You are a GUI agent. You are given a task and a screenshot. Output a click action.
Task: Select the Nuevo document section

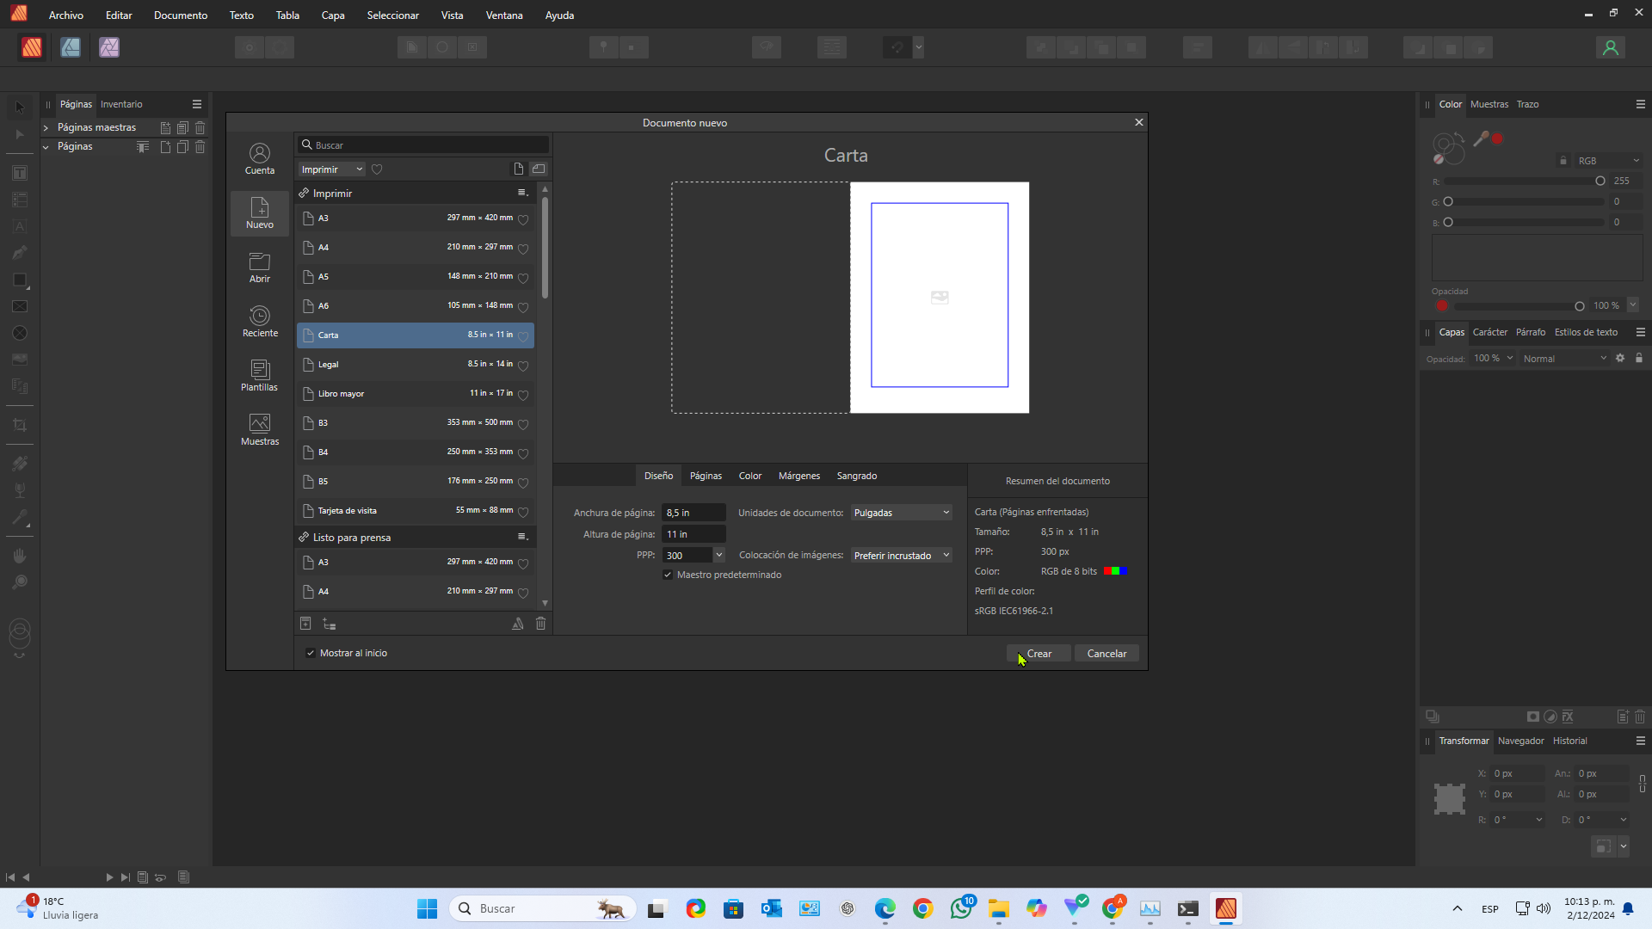click(x=259, y=213)
